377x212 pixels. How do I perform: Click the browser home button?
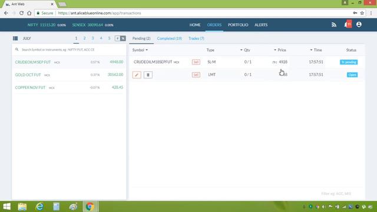[x=29, y=13]
